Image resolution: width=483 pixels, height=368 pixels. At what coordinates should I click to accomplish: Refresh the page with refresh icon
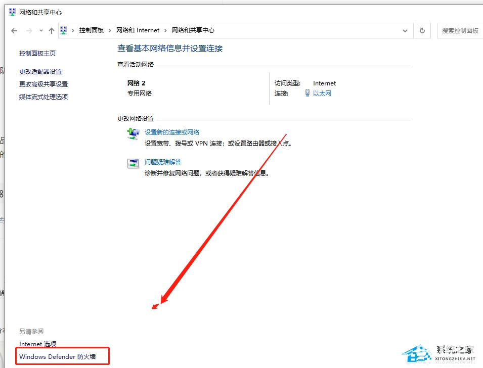pyautogui.click(x=422, y=30)
